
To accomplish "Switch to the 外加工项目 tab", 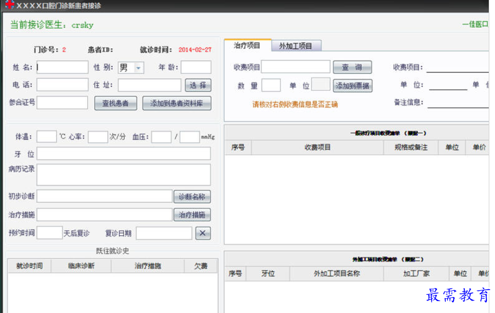I will (x=296, y=46).
